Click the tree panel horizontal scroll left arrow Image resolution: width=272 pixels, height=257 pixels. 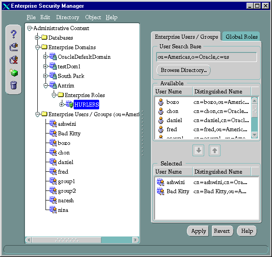[29, 240]
